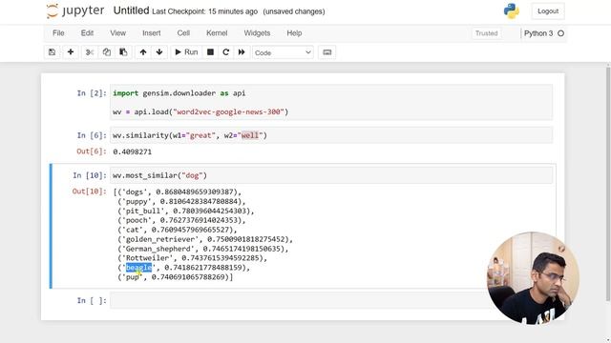Click the 'puppy' result line

(x=181, y=201)
